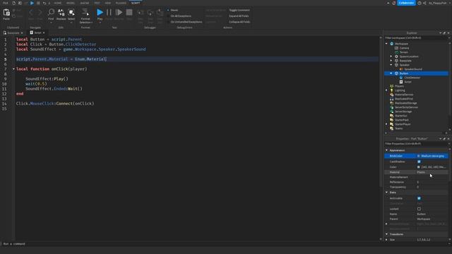Toggle the Archivable checkbox
The image size is (452, 254).
pos(419,198)
